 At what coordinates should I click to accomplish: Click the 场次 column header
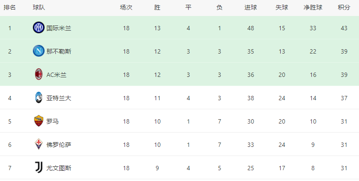(x=126, y=7)
